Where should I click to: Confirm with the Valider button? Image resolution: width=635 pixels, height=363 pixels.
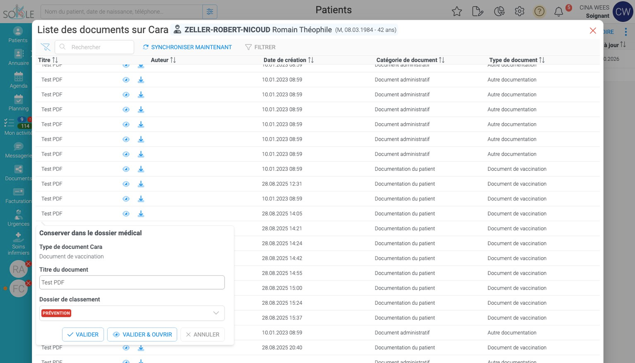click(83, 334)
